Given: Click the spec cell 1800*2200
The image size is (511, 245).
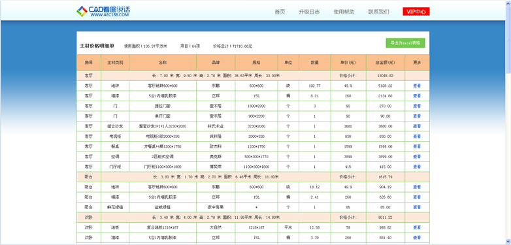Looking at the screenshot, I should click(x=256, y=106).
